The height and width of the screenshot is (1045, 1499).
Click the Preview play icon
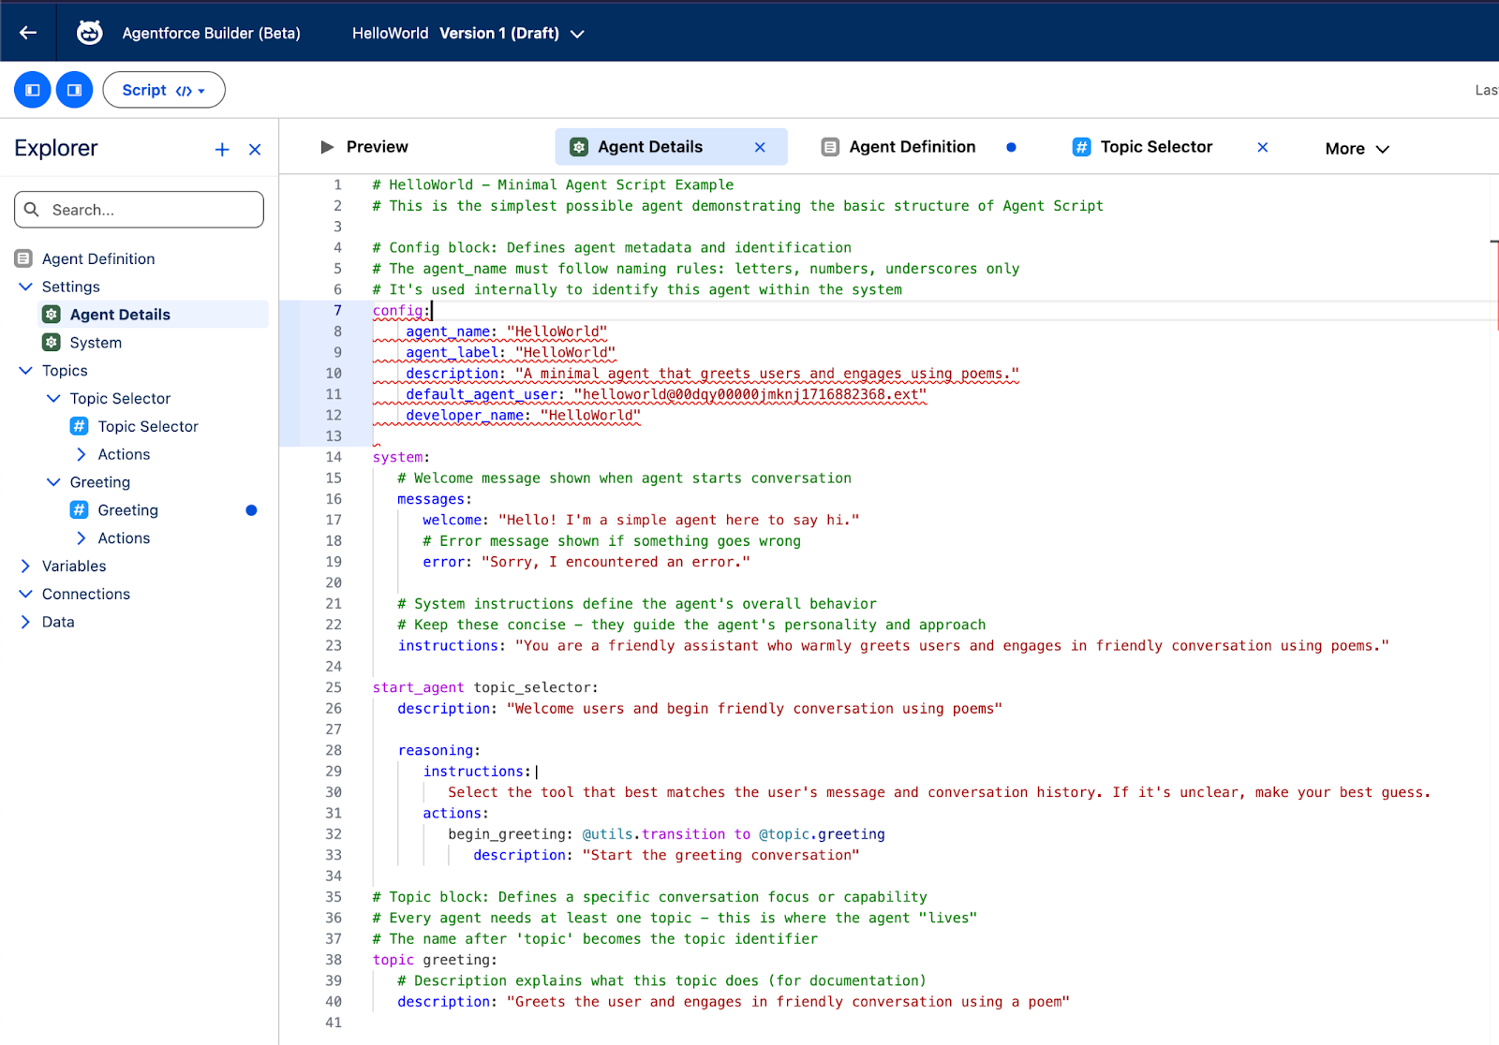tap(327, 147)
